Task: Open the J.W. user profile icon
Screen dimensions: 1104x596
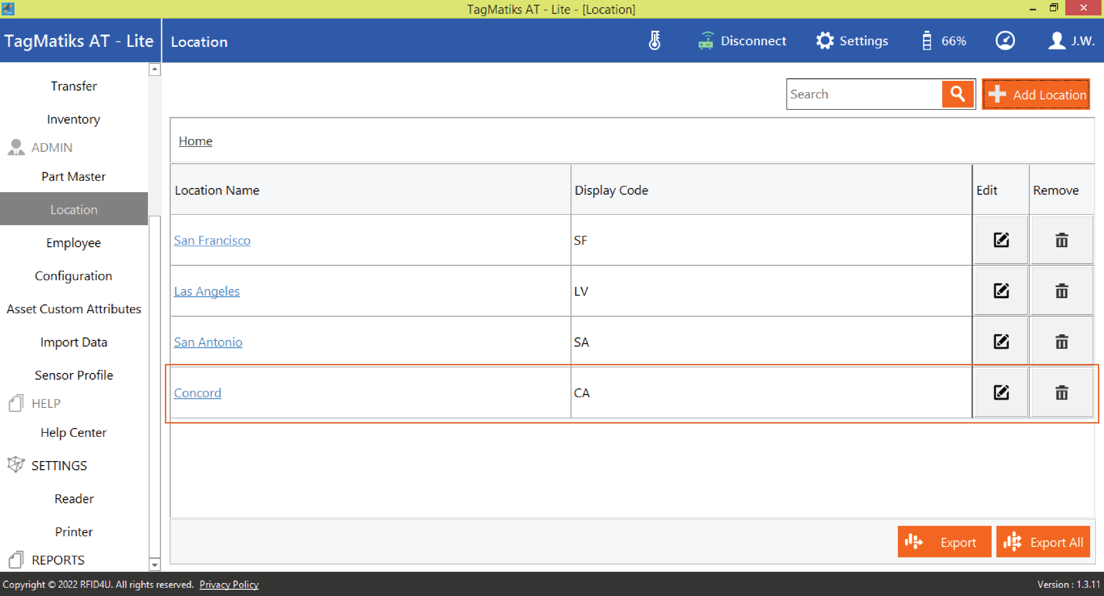Action: (x=1057, y=41)
